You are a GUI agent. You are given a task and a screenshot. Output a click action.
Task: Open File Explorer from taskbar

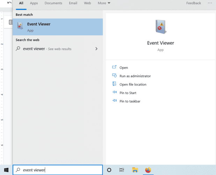pos(135,170)
